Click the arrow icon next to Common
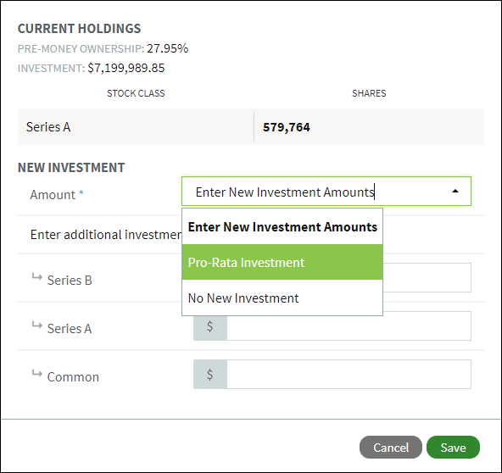Image resolution: width=502 pixels, height=473 pixels. point(37,374)
